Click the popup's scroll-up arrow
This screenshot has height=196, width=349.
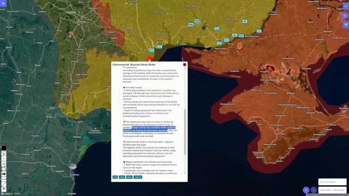pyautogui.click(x=185, y=68)
